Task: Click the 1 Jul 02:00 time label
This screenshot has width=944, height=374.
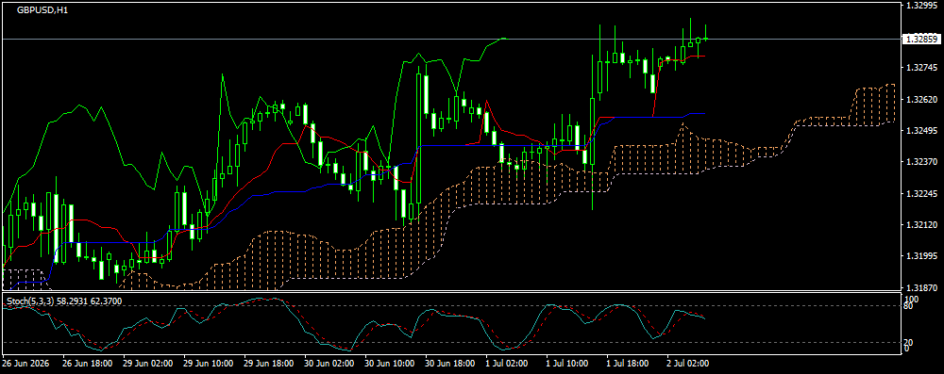Action: [x=507, y=364]
